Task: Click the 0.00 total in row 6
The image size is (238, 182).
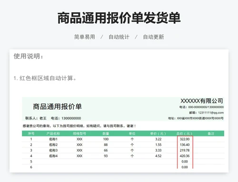Action: point(185,167)
